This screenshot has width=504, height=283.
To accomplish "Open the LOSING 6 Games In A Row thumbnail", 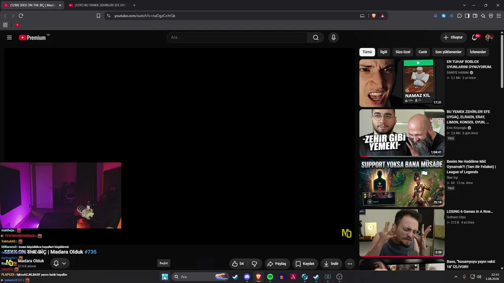I will tap(402, 233).
